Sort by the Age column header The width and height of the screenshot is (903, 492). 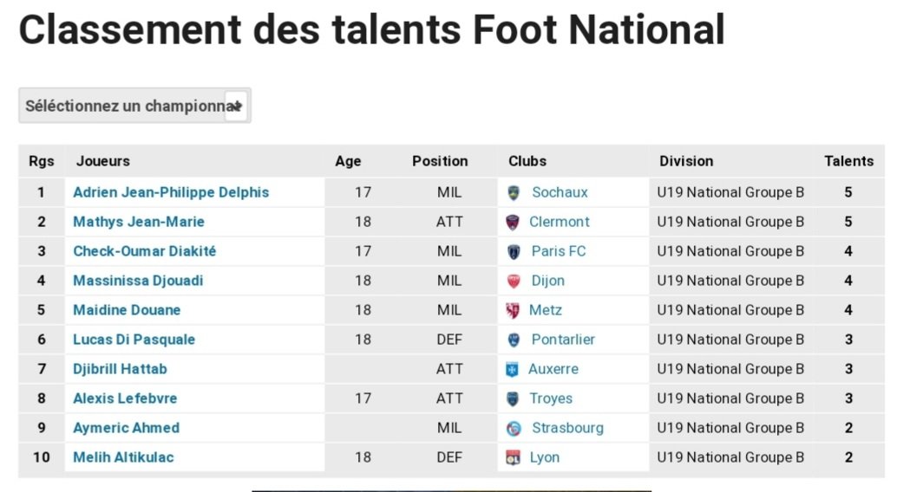point(348,161)
